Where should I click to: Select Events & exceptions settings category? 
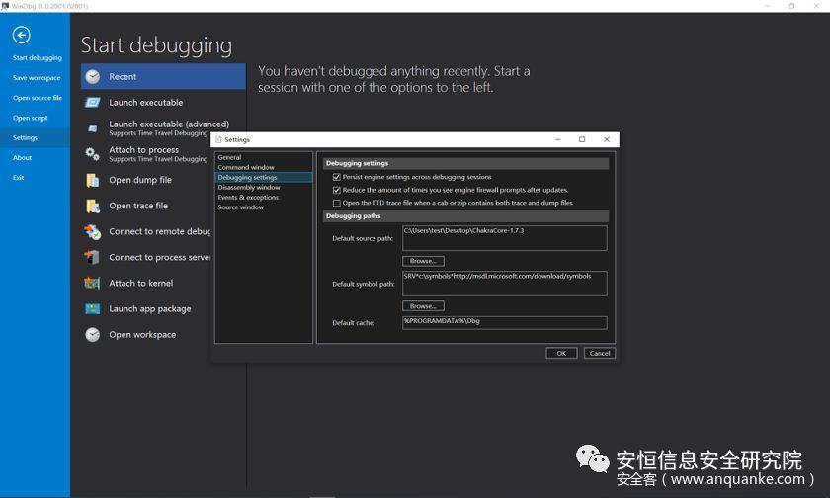pyautogui.click(x=248, y=197)
